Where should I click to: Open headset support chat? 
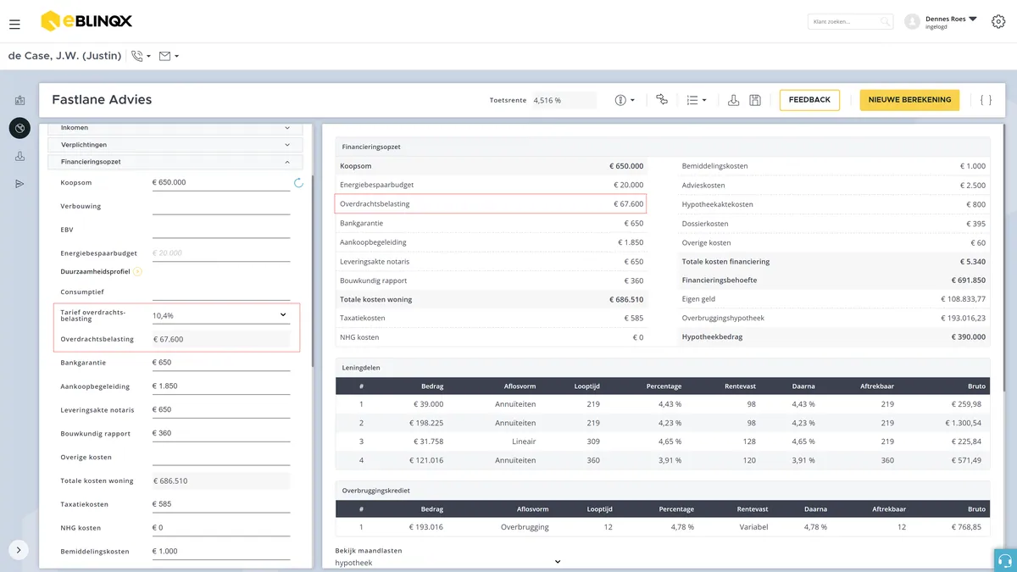click(1005, 560)
